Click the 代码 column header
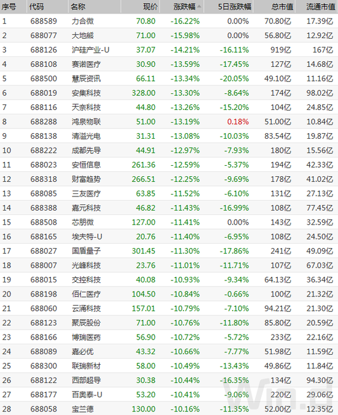338x415 pixels. (36, 7)
